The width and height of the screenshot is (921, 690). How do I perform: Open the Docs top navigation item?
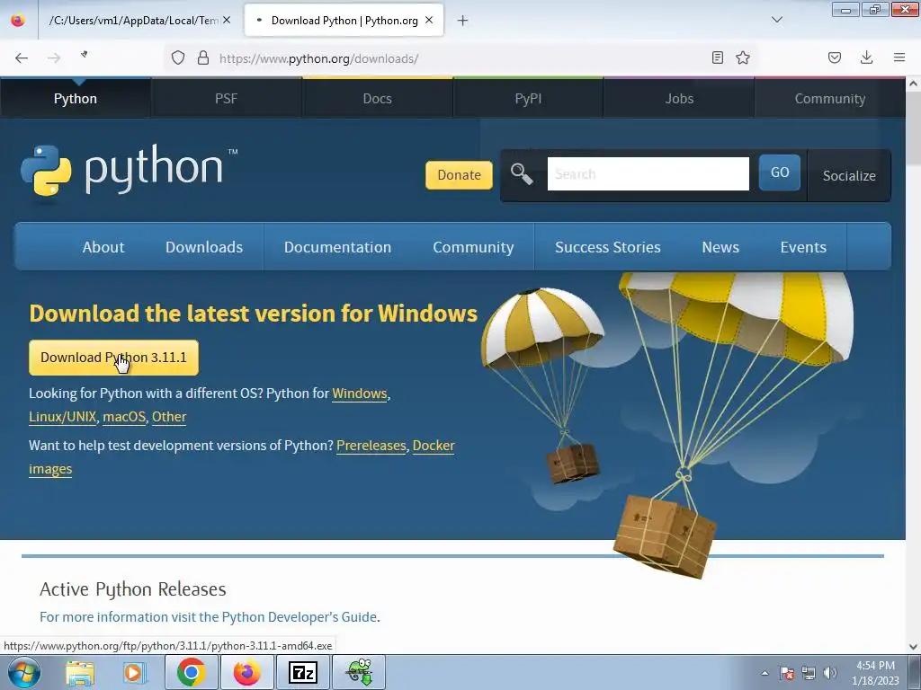(x=377, y=99)
